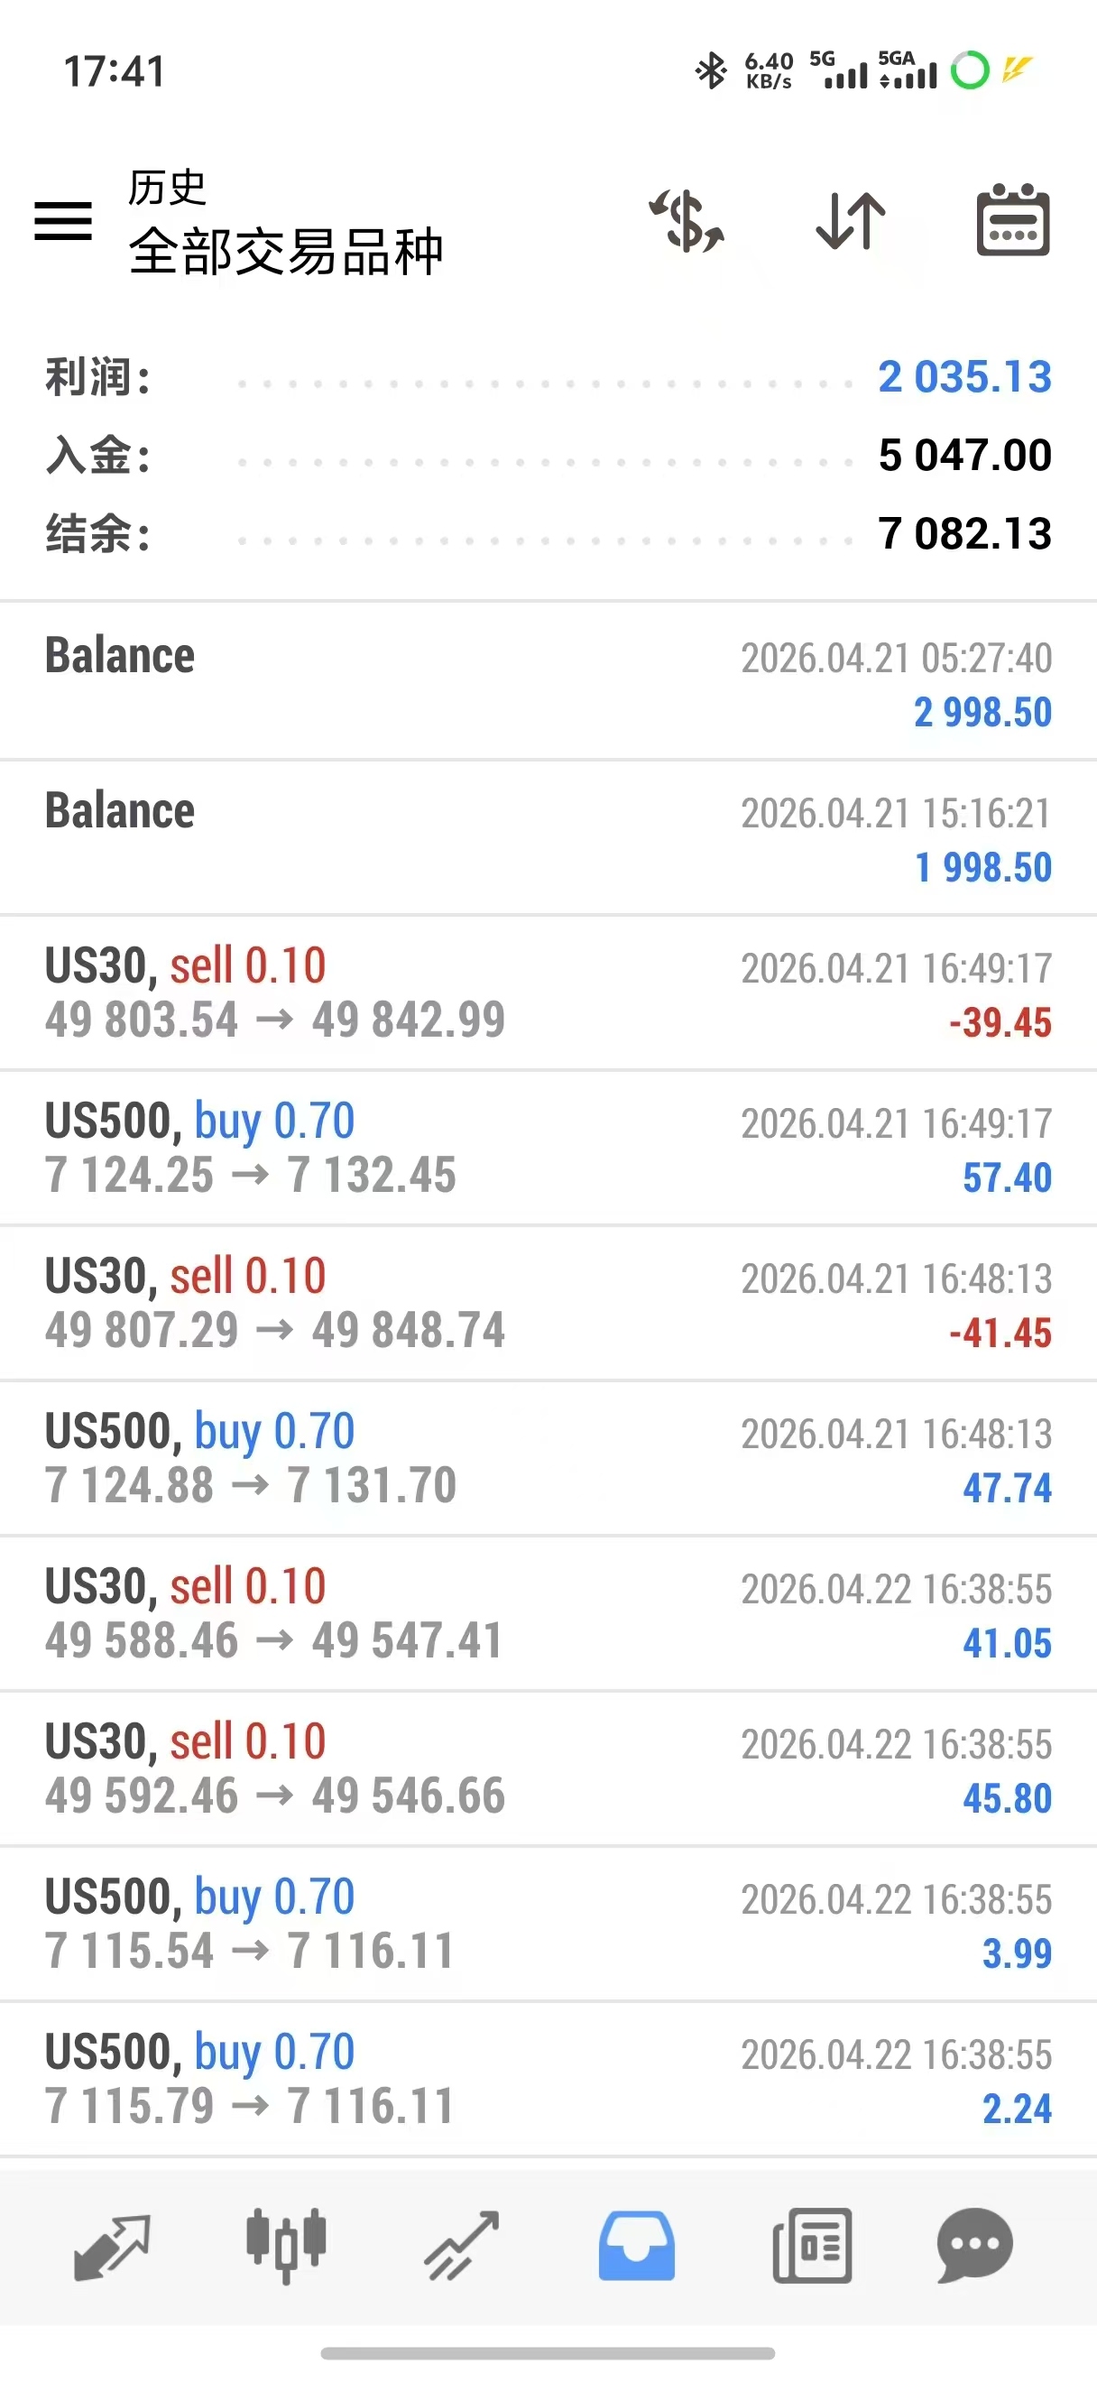Tap the 全部交易品种 symbol filter title
This screenshot has height=2382, width=1097.
(286, 252)
